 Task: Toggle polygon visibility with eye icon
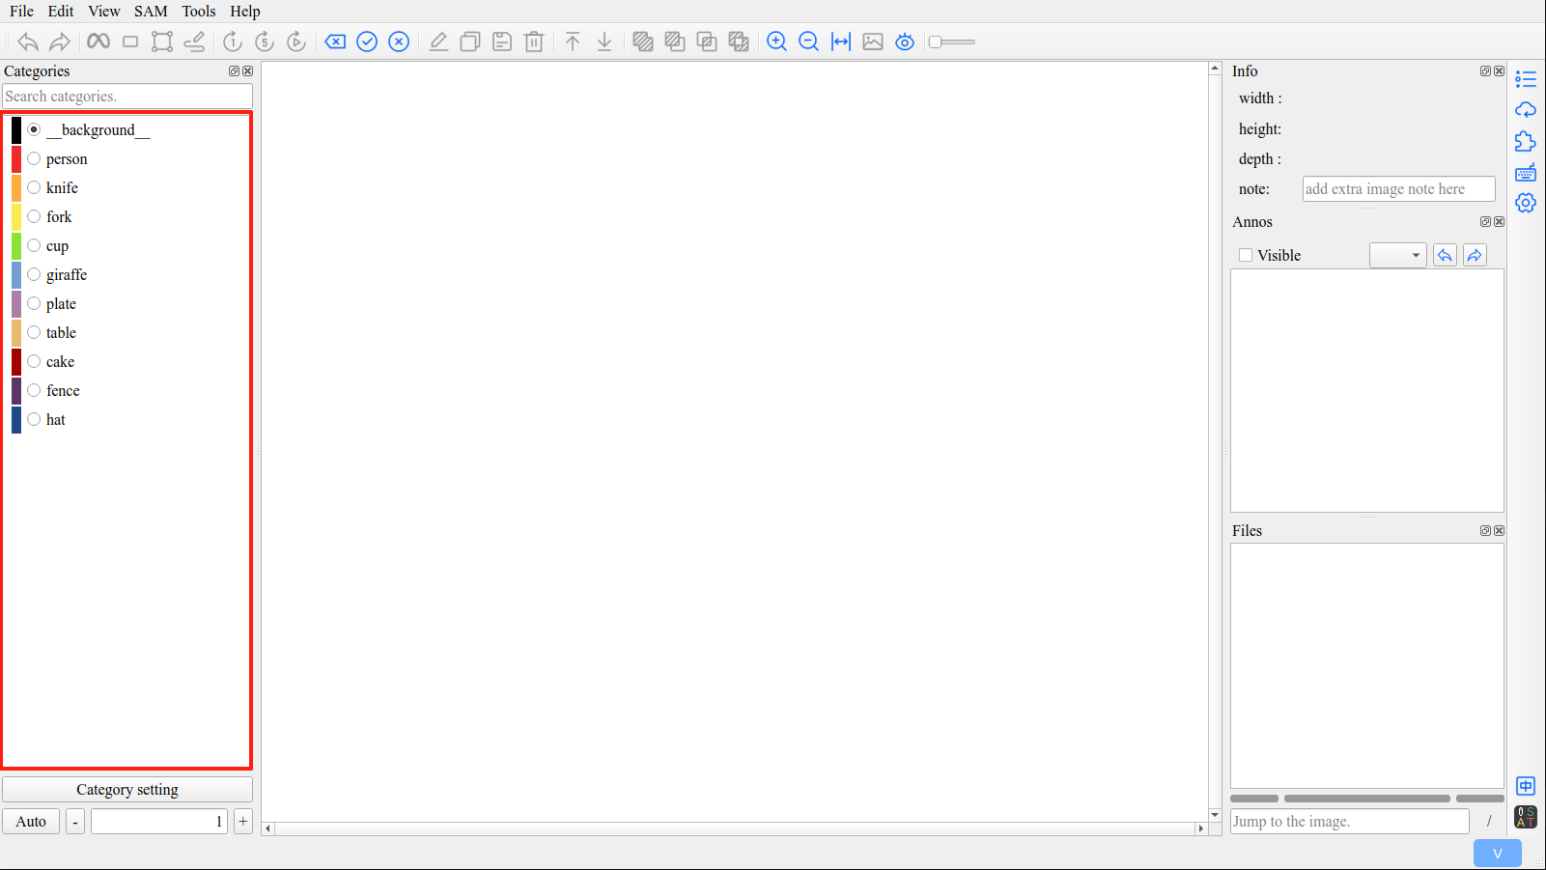tap(905, 42)
